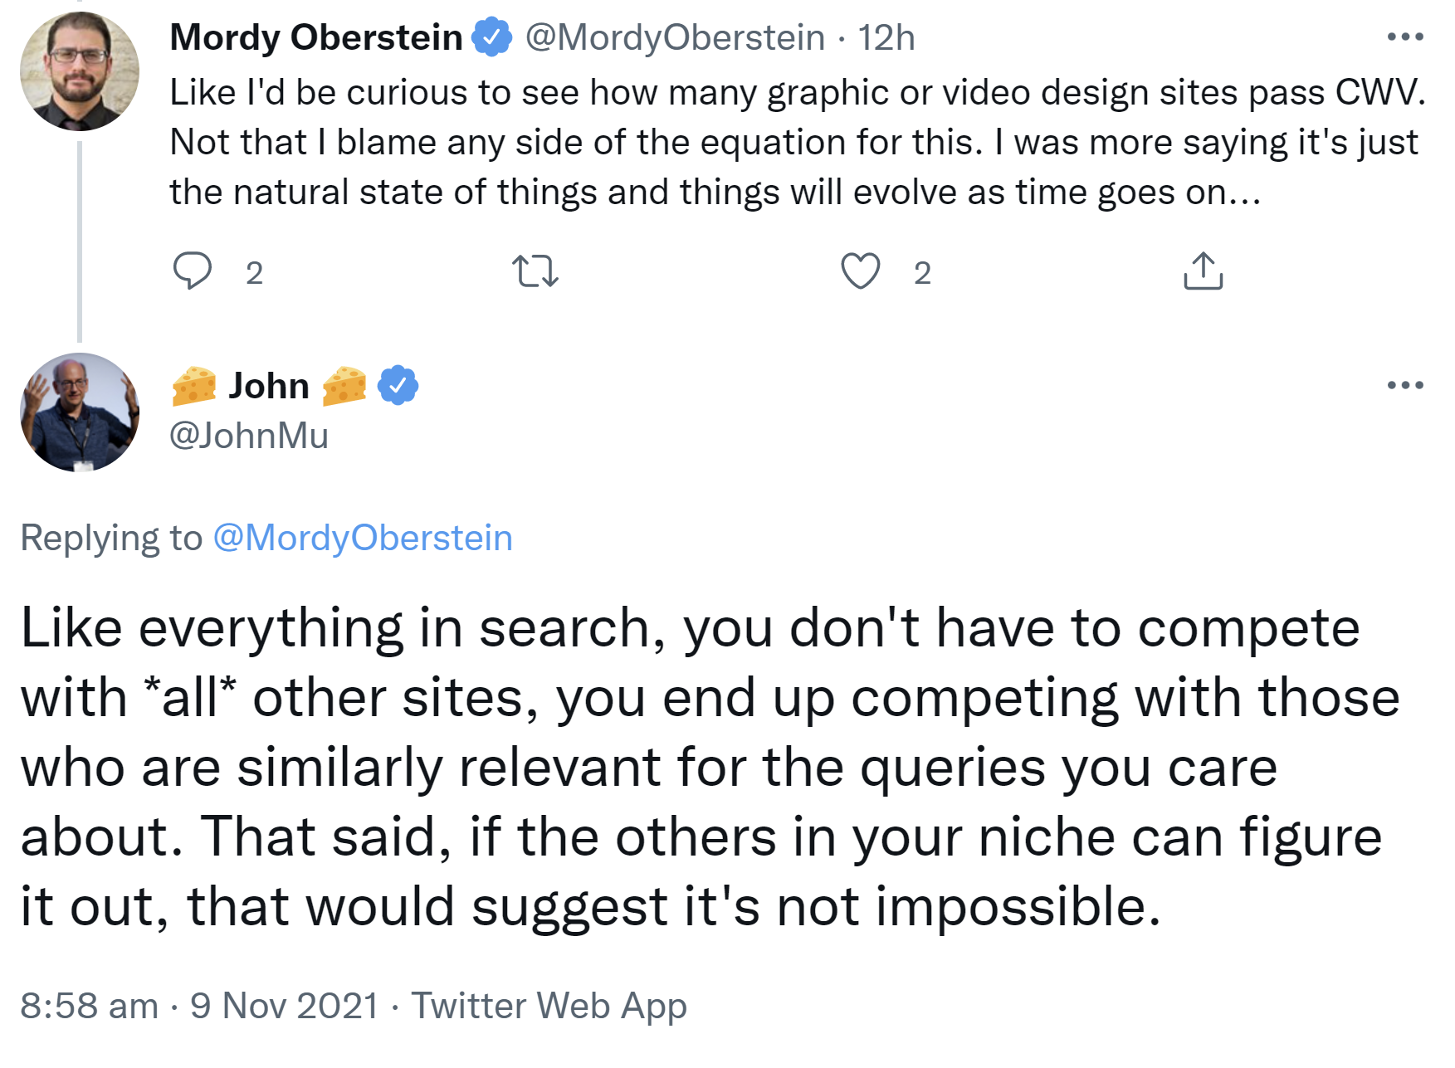Click the reply icon on Mordy's tweet

(x=193, y=271)
